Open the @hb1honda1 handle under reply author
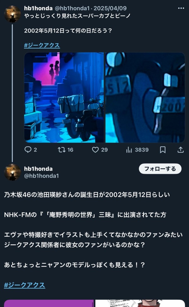This screenshot has width=189, height=307. 41,176
